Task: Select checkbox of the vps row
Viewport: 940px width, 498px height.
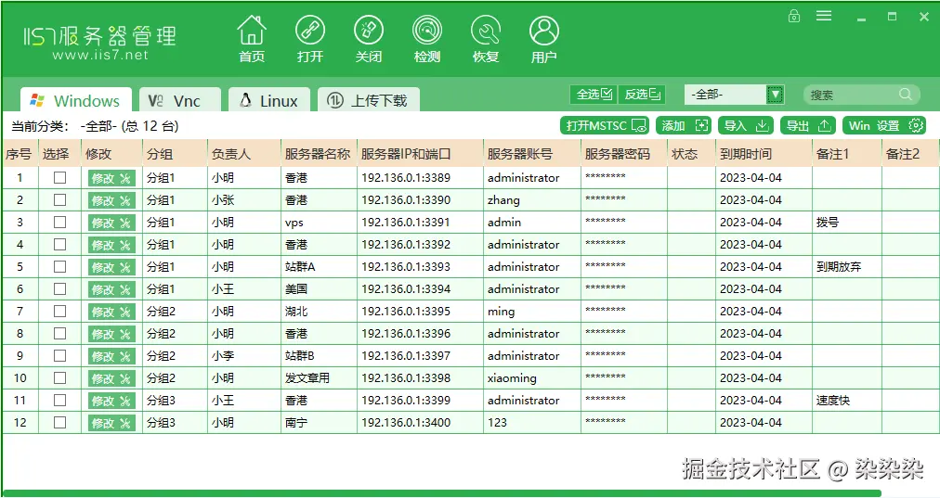Action: click(60, 222)
